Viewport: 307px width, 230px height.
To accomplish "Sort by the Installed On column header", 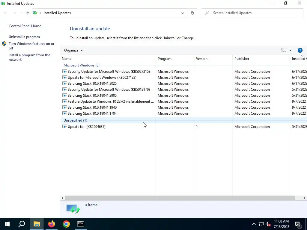I will pos(299,59).
